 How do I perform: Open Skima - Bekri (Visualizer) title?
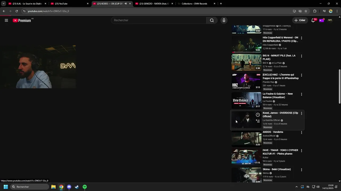tap(277, 169)
